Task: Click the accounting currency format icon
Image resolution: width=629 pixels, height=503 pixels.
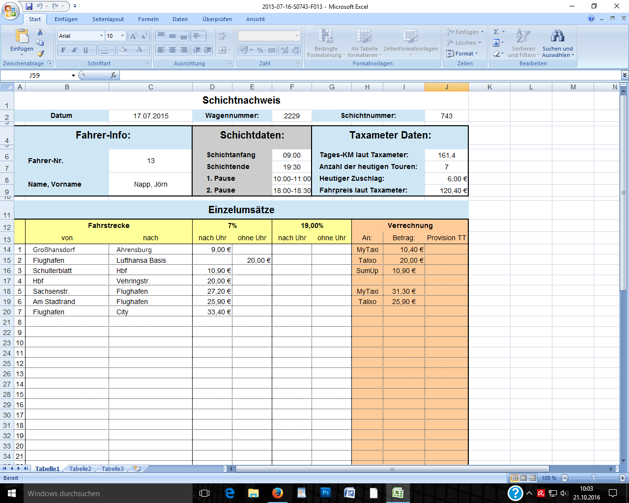Action: (244, 50)
